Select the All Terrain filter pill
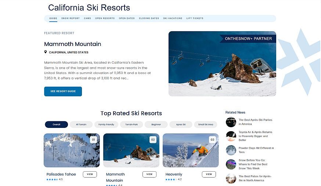 (x=81, y=125)
